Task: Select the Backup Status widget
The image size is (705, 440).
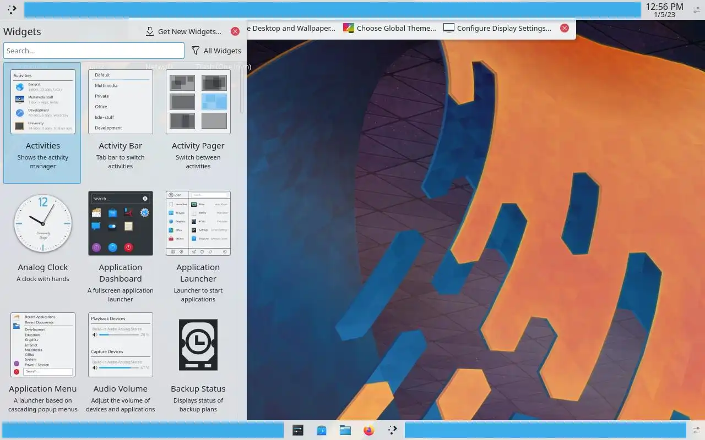Action: click(x=198, y=364)
